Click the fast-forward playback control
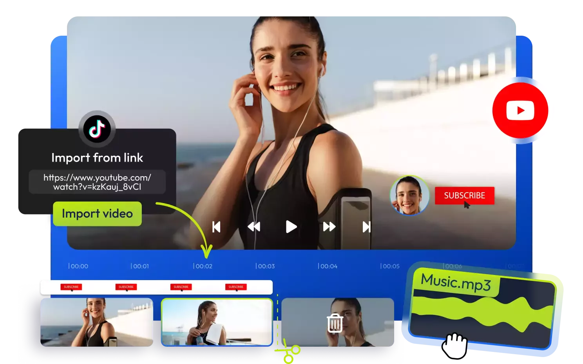Image resolution: width=583 pixels, height=364 pixels. point(329,227)
